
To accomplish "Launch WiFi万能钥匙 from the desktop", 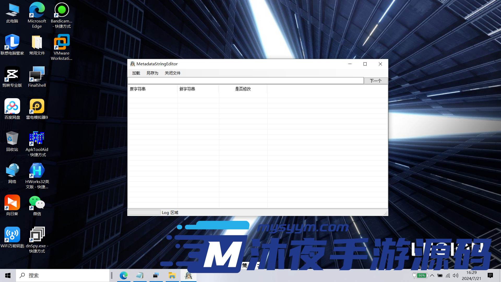I will [12, 234].
